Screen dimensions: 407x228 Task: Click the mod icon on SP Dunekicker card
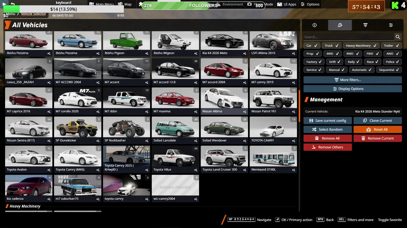click(98, 141)
